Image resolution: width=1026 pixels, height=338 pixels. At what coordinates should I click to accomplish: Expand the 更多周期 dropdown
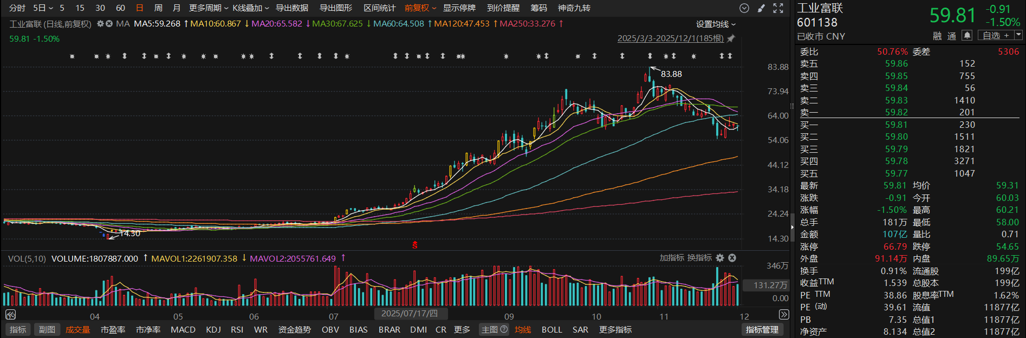point(209,8)
